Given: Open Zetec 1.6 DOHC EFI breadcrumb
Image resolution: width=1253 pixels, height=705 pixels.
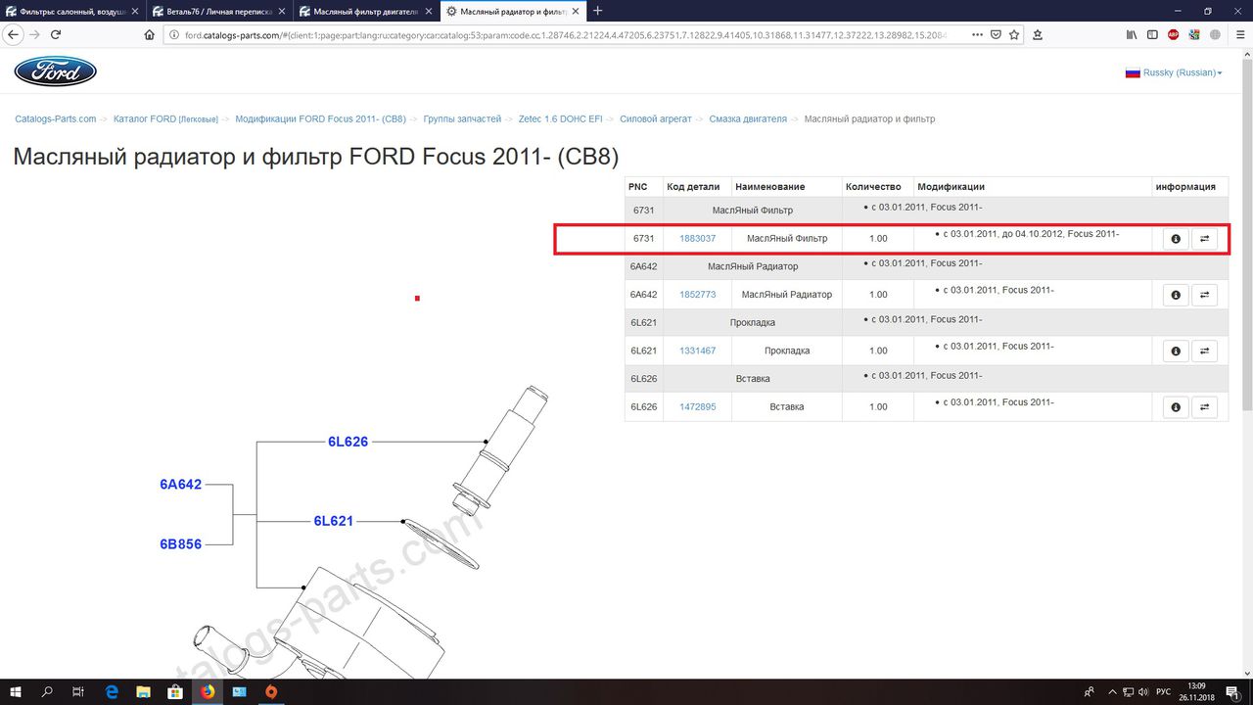Looking at the screenshot, I should (561, 119).
